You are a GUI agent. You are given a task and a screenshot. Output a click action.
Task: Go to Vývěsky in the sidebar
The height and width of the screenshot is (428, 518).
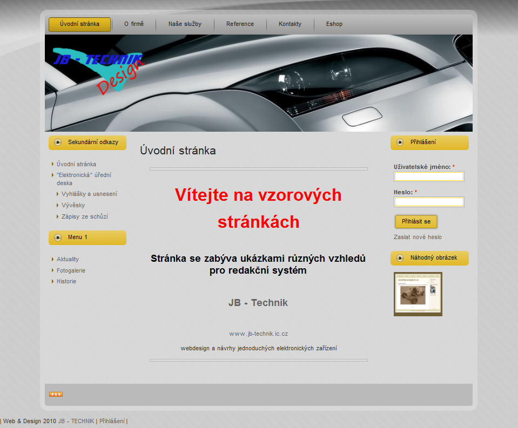73,205
